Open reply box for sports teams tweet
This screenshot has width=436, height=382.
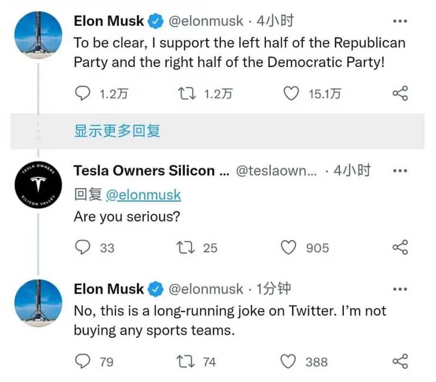[82, 361]
